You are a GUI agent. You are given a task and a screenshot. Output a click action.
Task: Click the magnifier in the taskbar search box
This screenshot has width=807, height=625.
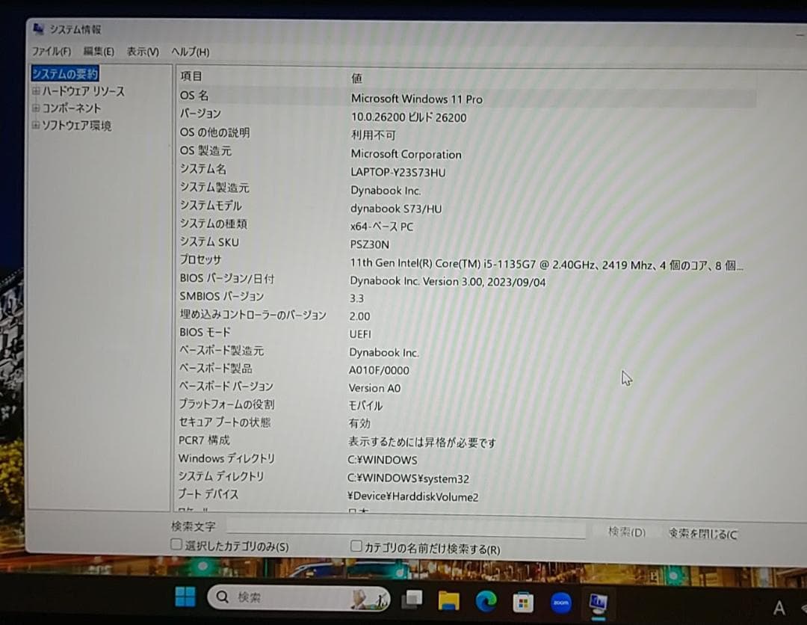click(x=222, y=597)
